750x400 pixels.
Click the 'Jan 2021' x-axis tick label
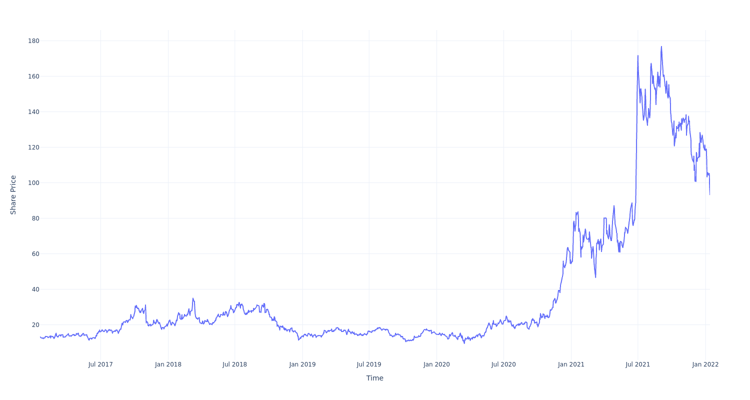pos(571,364)
